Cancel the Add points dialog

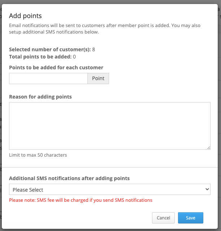[163, 218]
